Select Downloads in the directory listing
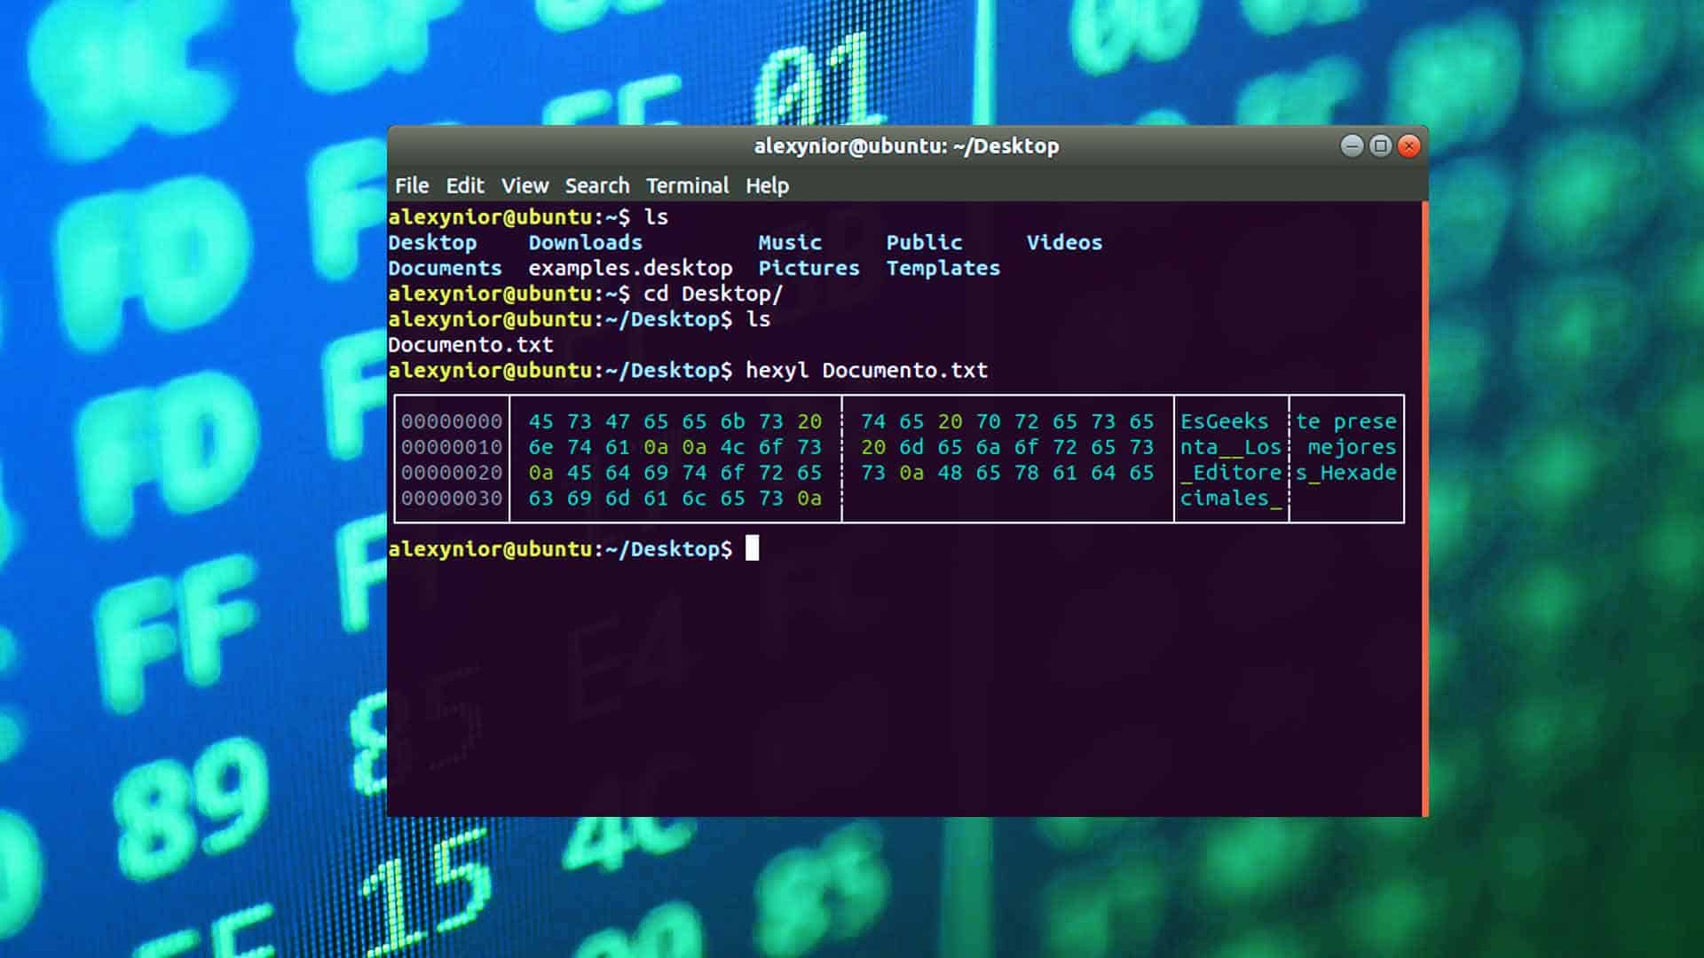1704x958 pixels. click(x=585, y=242)
